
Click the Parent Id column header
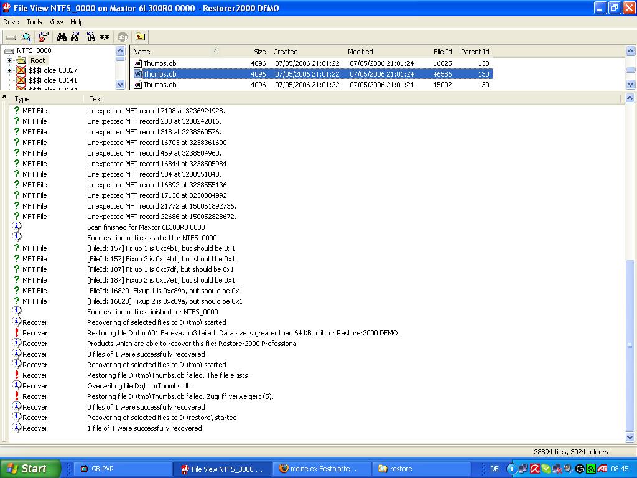[x=475, y=52]
